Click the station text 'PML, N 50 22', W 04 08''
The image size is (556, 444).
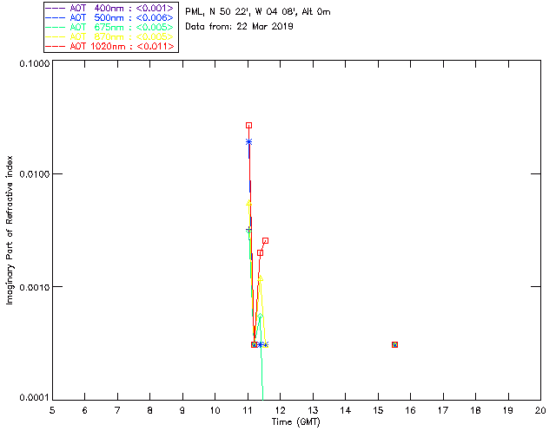point(242,11)
